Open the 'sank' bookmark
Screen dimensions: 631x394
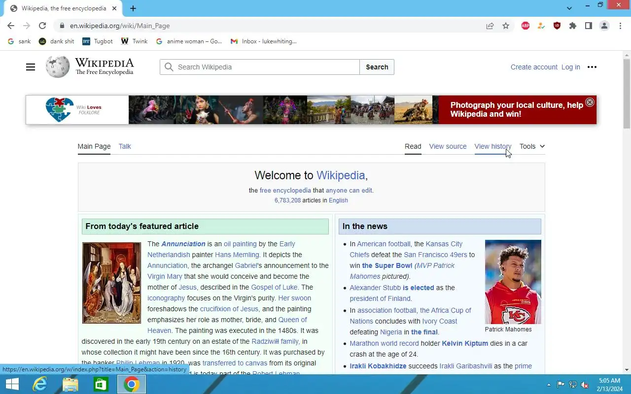click(20, 41)
